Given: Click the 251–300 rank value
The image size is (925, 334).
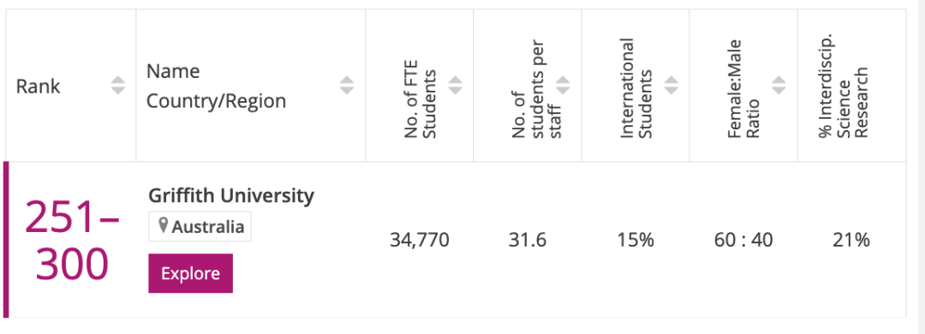Looking at the screenshot, I should (72, 242).
